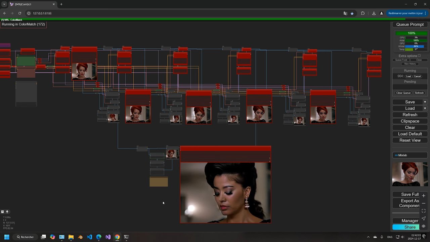Click the Mixlab sidebar preview thumbnail
Screen dimensions: 430x242
tap(410, 174)
